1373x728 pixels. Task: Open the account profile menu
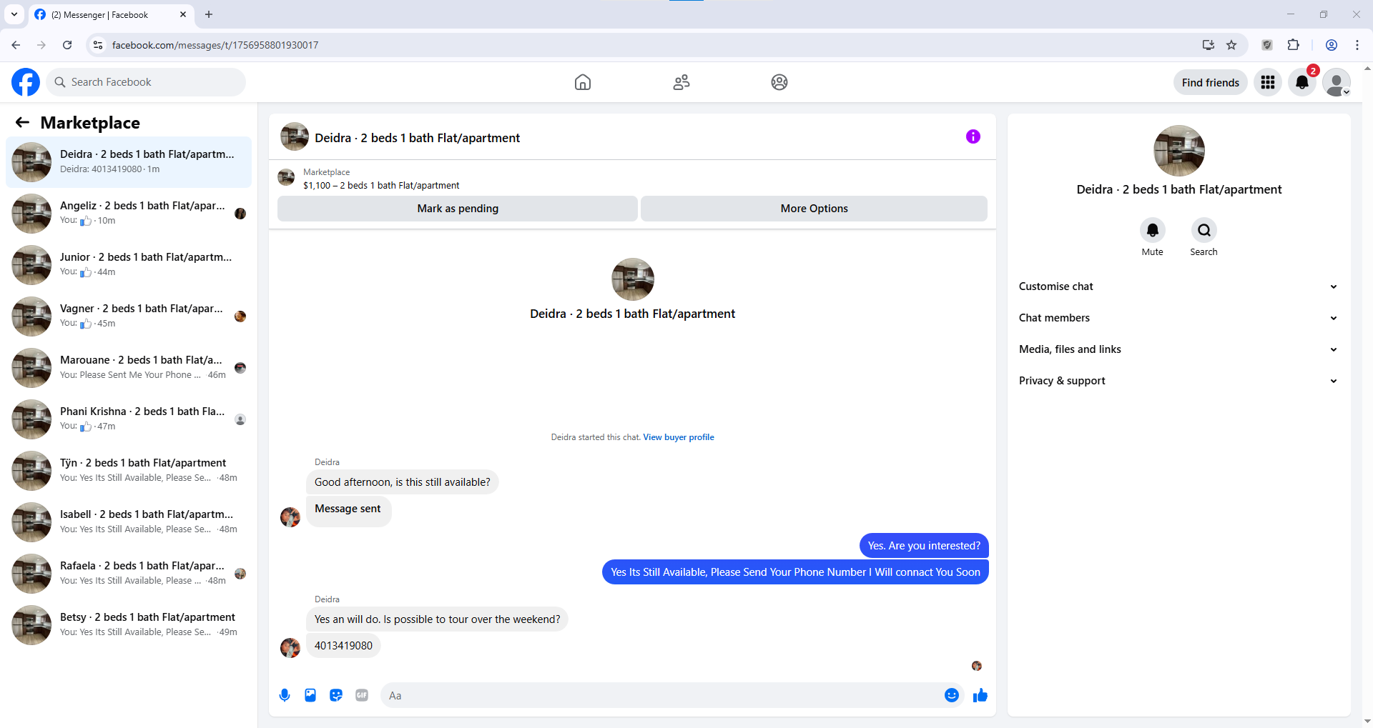pyautogui.click(x=1337, y=82)
